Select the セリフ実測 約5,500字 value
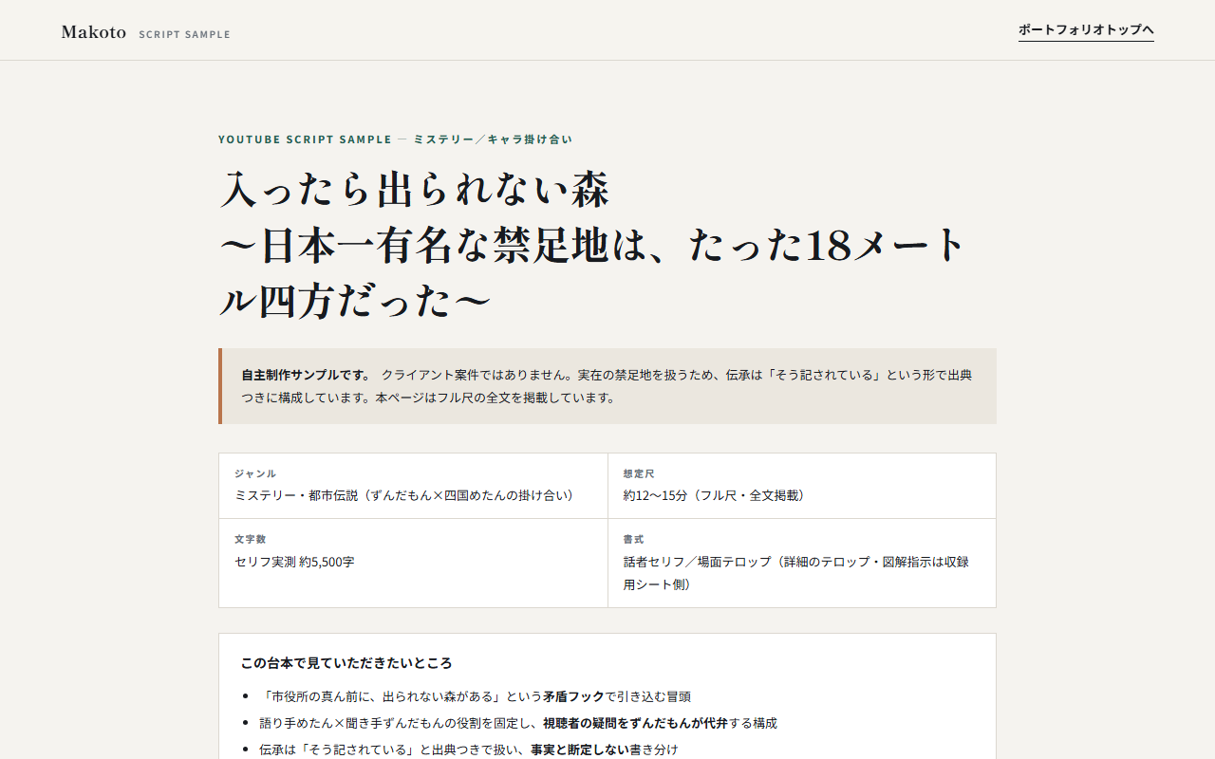Screen dimensions: 1215x759 (294, 562)
